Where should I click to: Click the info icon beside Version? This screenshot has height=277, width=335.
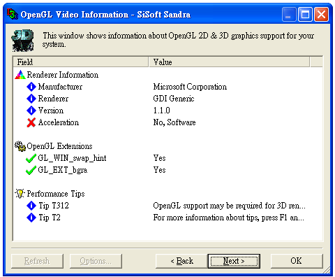click(31, 111)
